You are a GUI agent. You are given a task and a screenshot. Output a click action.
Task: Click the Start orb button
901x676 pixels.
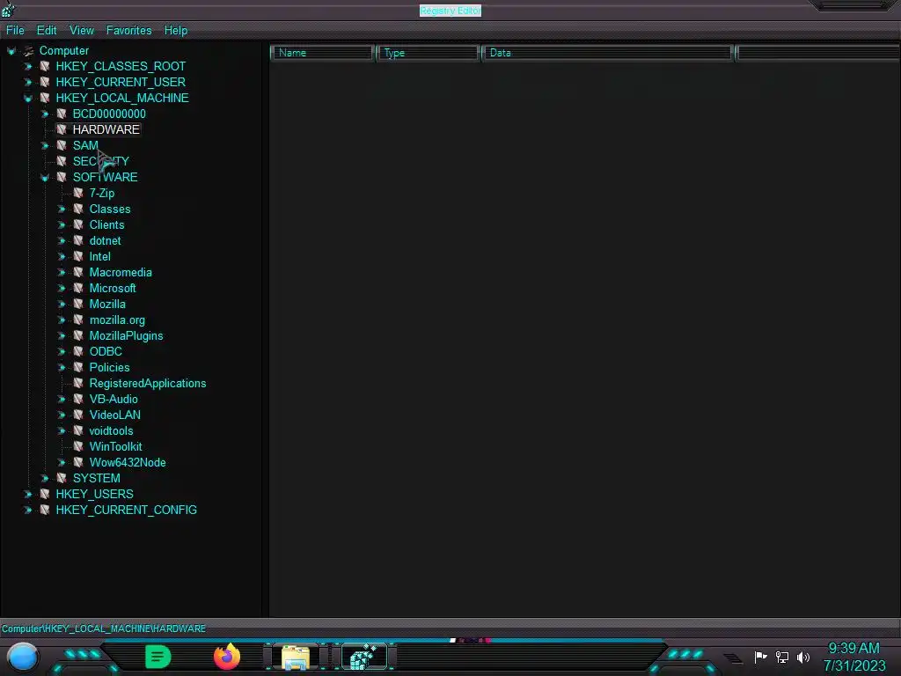pos(23,657)
